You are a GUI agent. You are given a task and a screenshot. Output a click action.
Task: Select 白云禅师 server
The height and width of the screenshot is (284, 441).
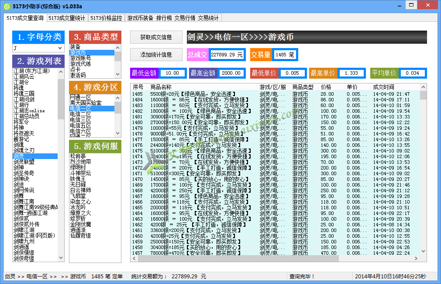pyautogui.click(x=95, y=190)
